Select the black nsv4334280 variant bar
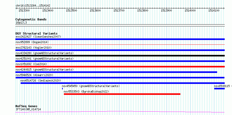The height and width of the screenshot is (115, 232). (x=120, y=56)
